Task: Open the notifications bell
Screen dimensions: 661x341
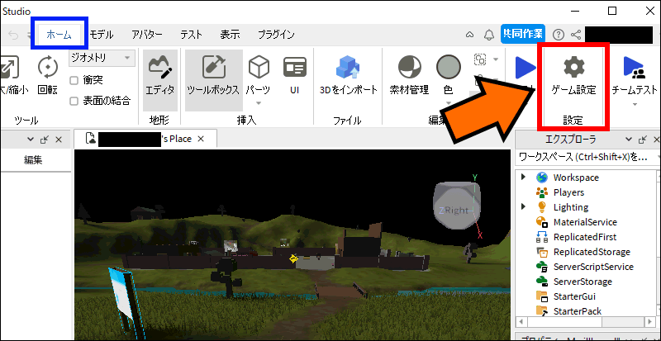Action: tap(488, 35)
